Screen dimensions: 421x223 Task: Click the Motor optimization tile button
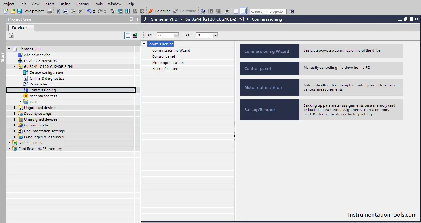click(x=269, y=87)
